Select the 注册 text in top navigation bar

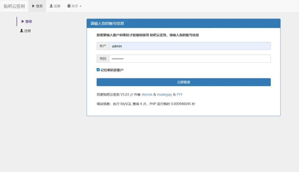(x=57, y=6)
